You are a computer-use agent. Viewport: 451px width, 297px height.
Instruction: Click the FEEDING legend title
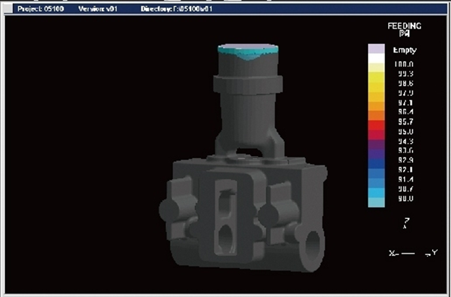click(x=404, y=28)
